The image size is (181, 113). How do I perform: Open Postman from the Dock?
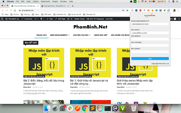77,108
